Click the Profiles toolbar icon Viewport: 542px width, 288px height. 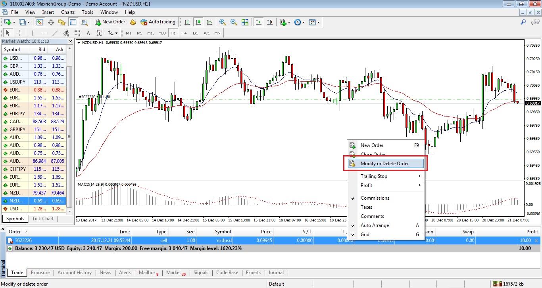tap(22, 22)
